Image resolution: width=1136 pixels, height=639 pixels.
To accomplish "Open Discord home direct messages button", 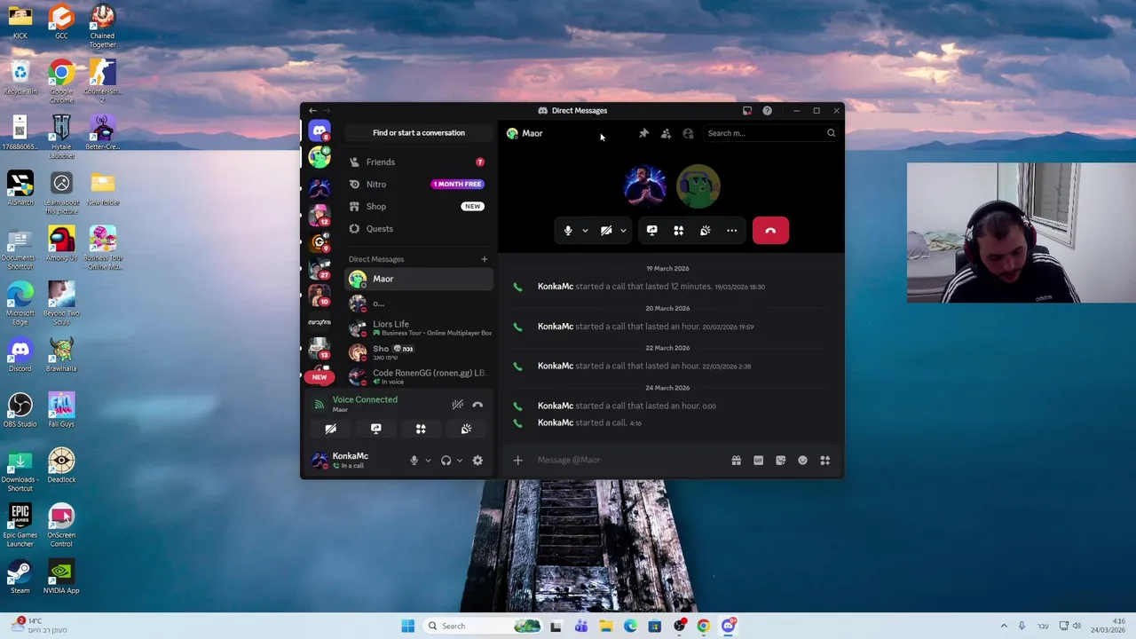I will click(x=319, y=131).
